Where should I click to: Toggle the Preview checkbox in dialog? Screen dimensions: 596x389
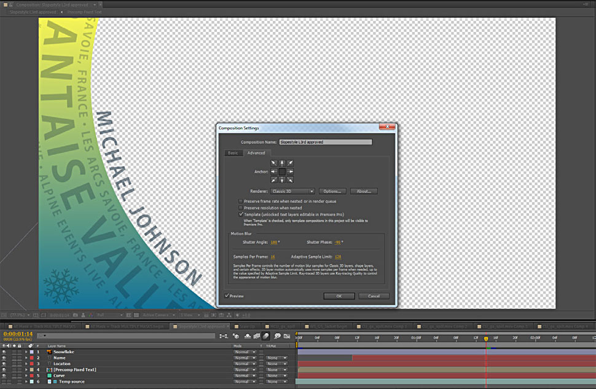[x=227, y=296]
